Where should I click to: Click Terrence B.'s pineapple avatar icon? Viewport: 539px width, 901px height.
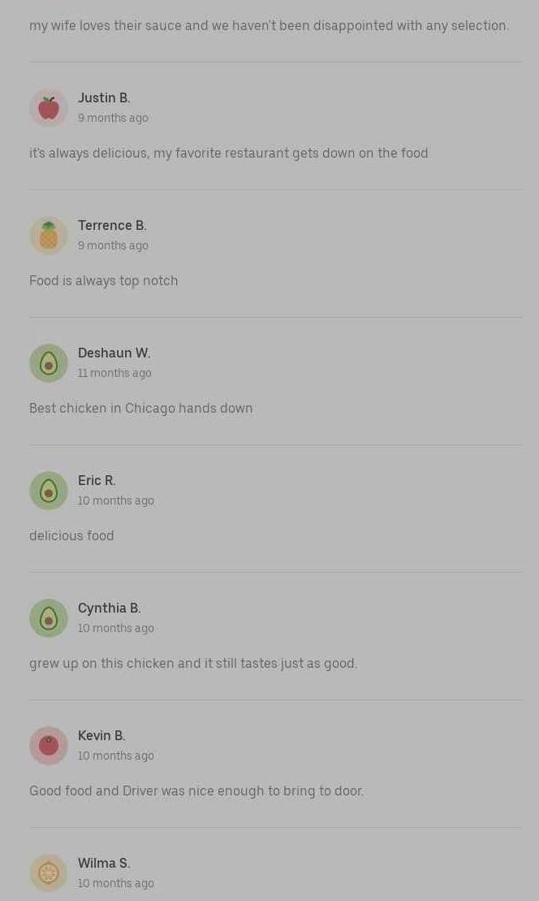click(x=49, y=236)
